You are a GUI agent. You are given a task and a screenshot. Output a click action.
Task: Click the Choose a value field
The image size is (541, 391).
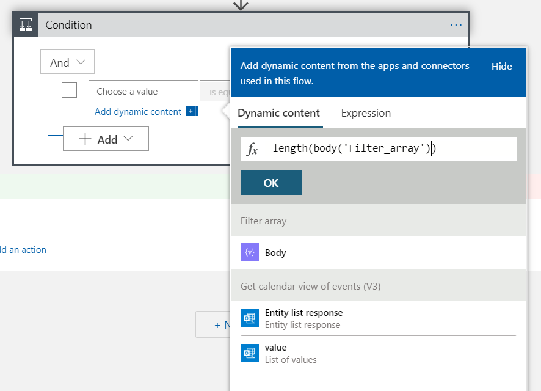(143, 92)
